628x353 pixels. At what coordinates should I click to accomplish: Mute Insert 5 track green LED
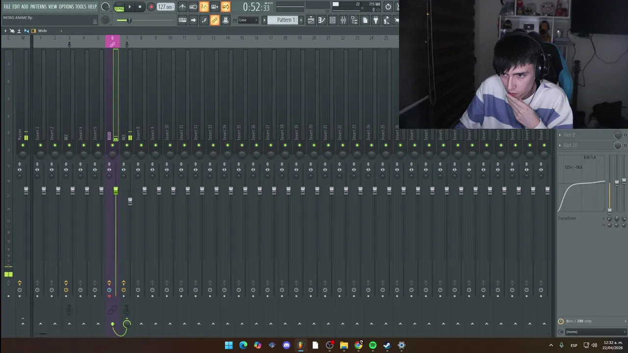(x=98, y=145)
